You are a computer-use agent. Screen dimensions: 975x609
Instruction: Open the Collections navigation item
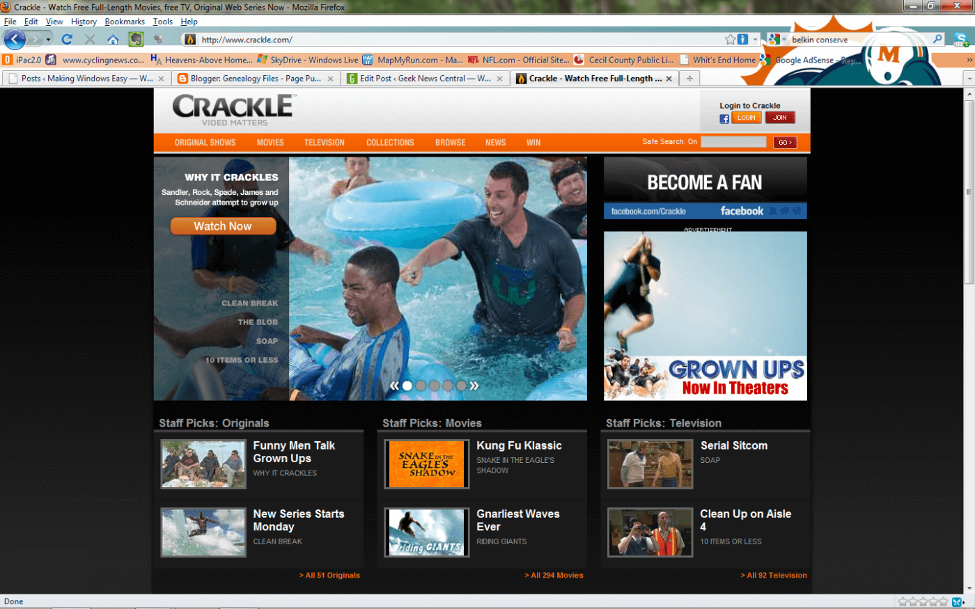coord(391,143)
